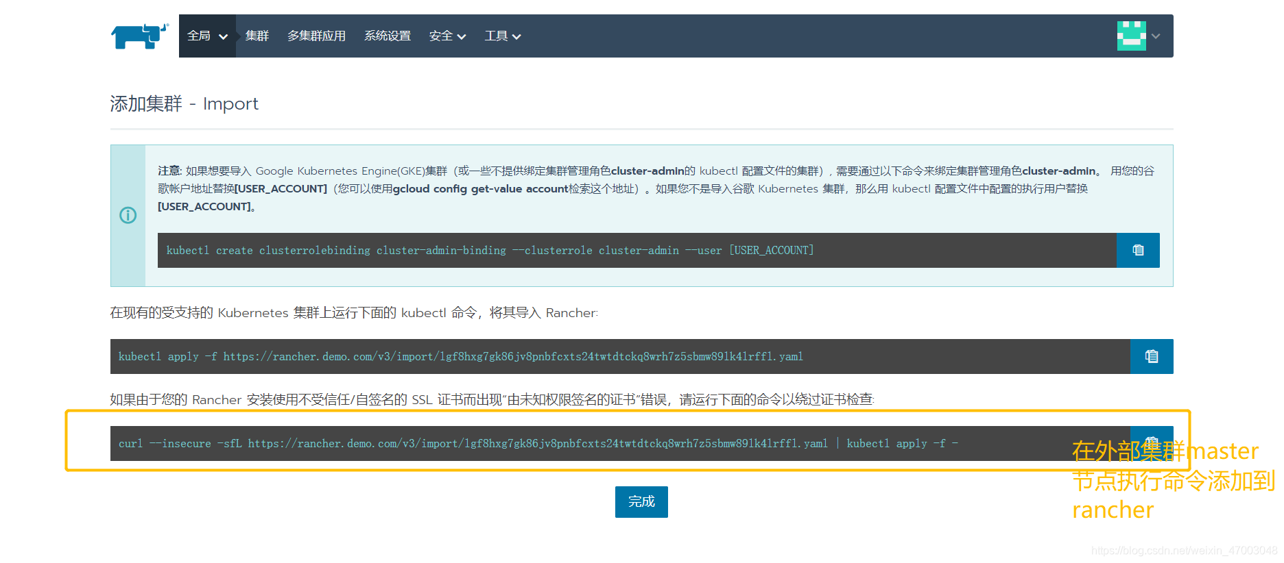Copy the kubectl apply import command

click(1152, 356)
